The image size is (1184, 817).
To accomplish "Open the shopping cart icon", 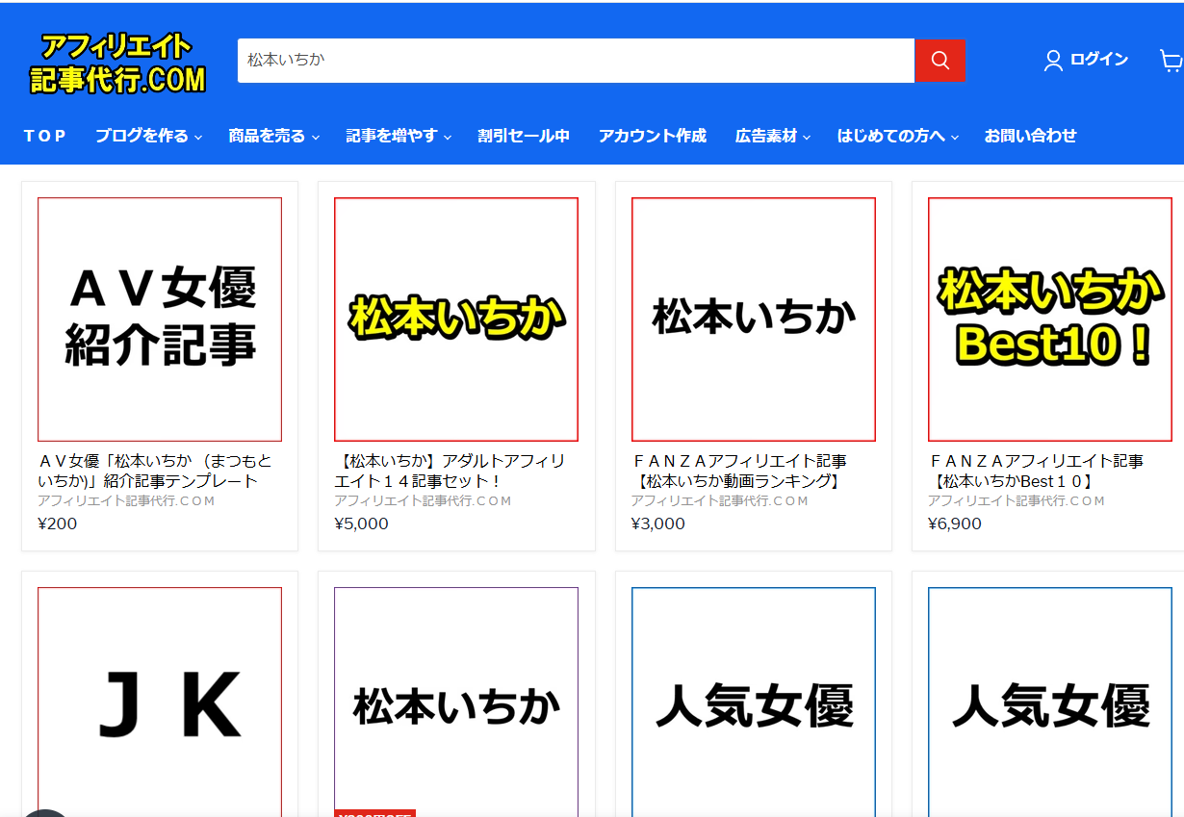I will pyautogui.click(x=1171, y=61).
